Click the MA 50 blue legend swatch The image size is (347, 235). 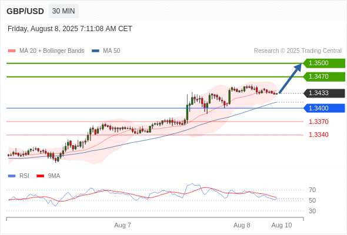(x=95, y=51)
